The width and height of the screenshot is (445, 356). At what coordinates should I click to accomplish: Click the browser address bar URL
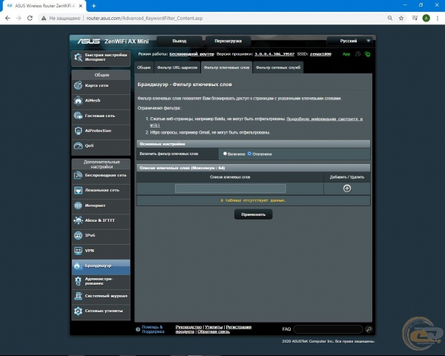(145, 18)
